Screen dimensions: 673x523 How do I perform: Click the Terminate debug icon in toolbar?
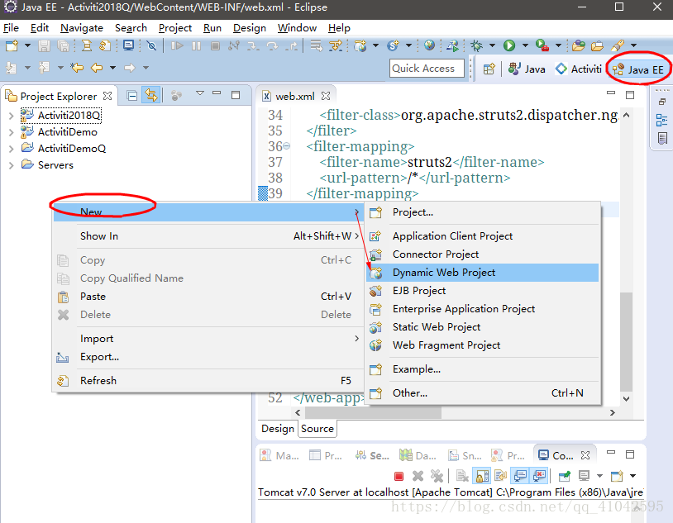(216, 45)
